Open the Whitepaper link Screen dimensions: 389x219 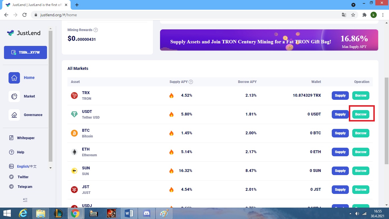pyautogui.click(x=22, y=138)
